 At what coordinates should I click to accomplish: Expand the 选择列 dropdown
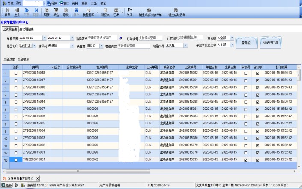(72, 46)
